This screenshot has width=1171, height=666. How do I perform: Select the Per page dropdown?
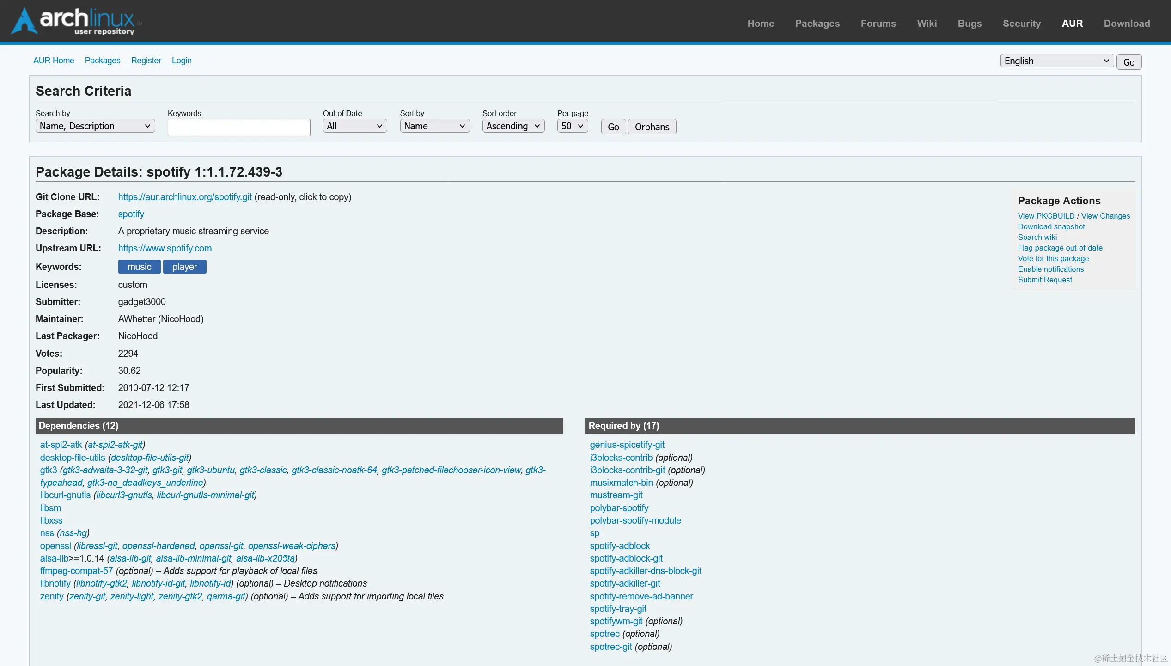coord(572,126)
